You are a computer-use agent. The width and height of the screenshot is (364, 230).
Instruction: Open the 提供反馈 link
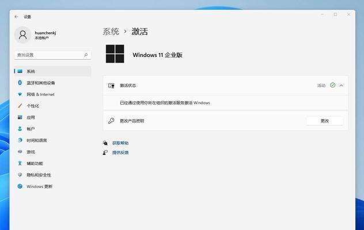(120, 152)
